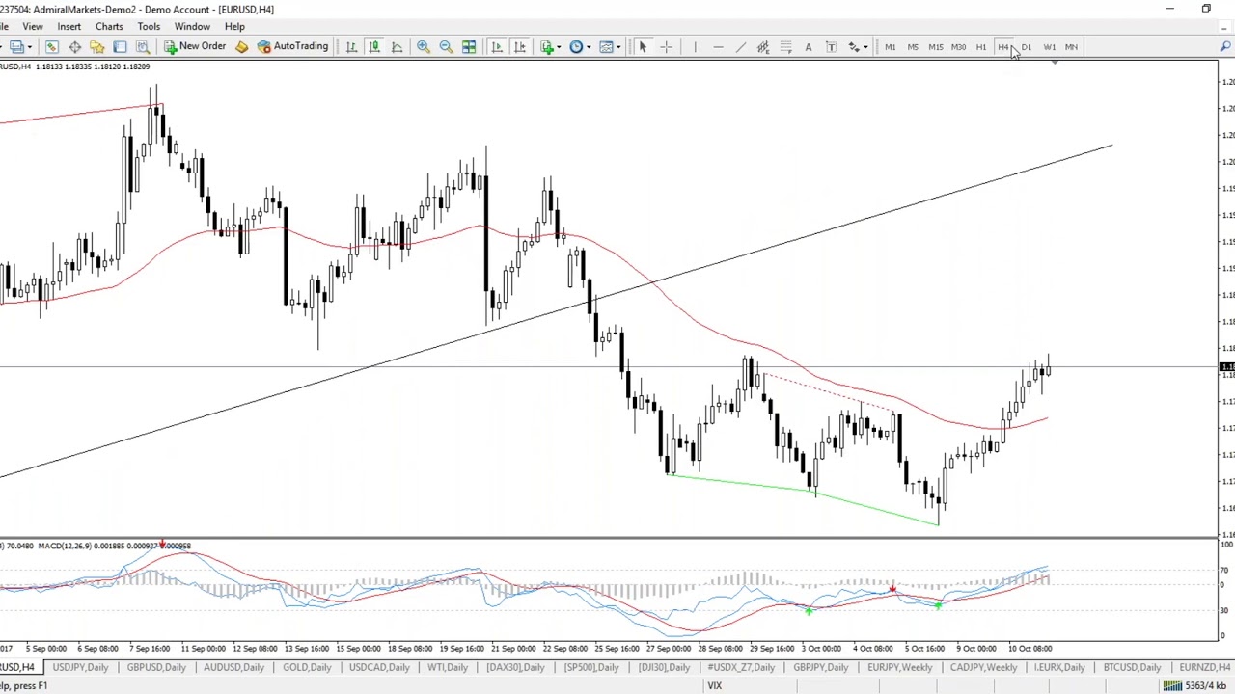This screenshot has width=1235, height=694.
Task: Select the Text Label tool
Action: point(831,46)
